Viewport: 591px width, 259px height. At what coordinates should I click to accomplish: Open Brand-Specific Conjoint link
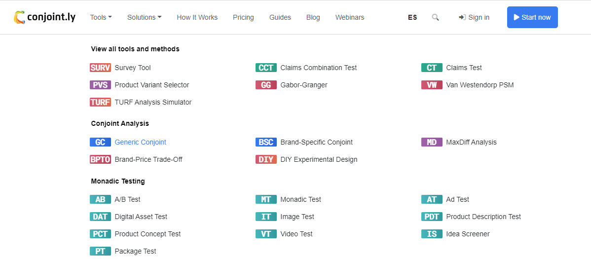317,143
